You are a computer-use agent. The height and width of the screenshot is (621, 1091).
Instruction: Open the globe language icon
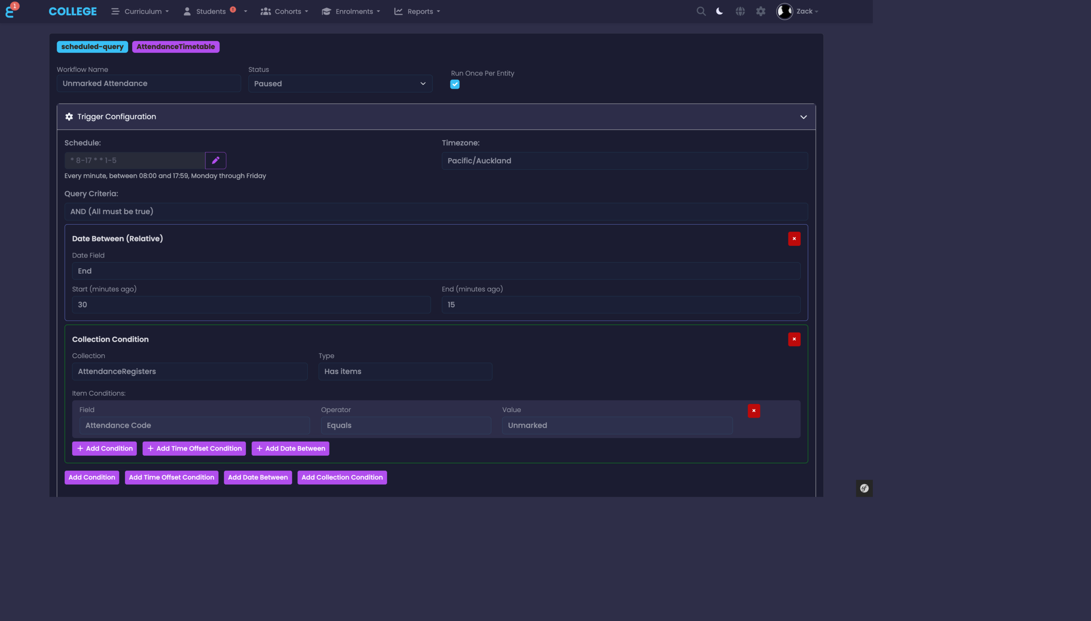tap(740, 11)
